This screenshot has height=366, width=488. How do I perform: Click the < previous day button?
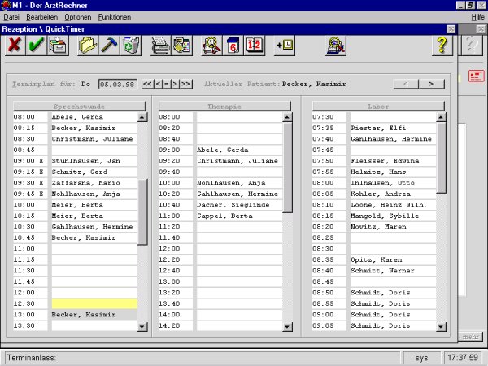tap(158, 84)
